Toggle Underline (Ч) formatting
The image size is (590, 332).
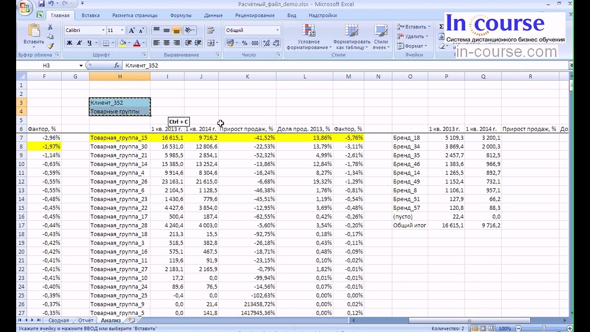[89, 43]
